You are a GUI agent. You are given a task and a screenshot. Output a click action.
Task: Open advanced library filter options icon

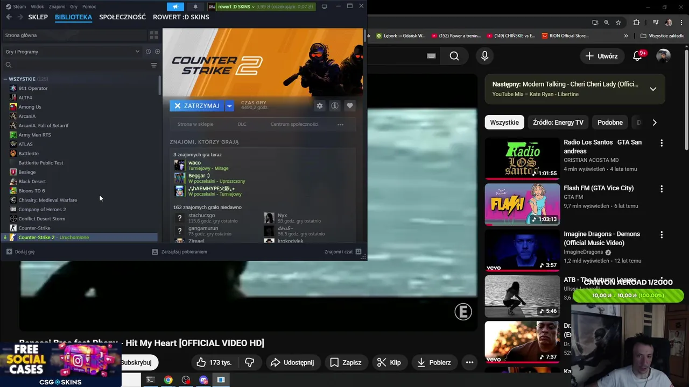pyautogui.click(x=154, y=65)
